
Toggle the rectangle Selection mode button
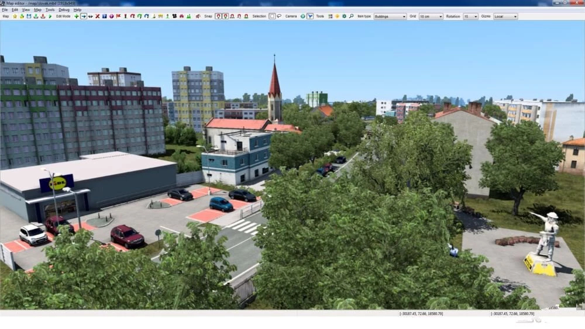272,16
